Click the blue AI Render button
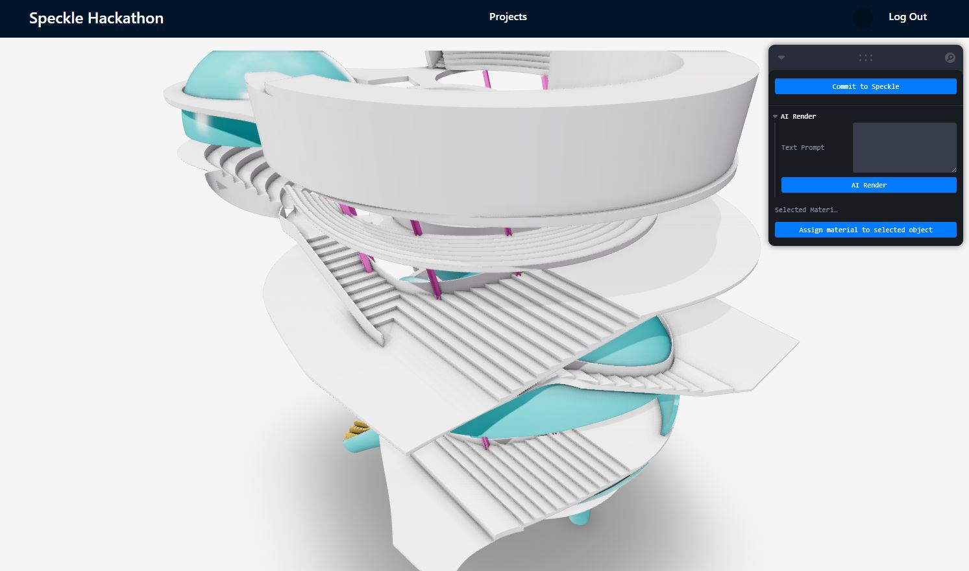The width and height of the screenshot is (969, 571). click(868, 185)
